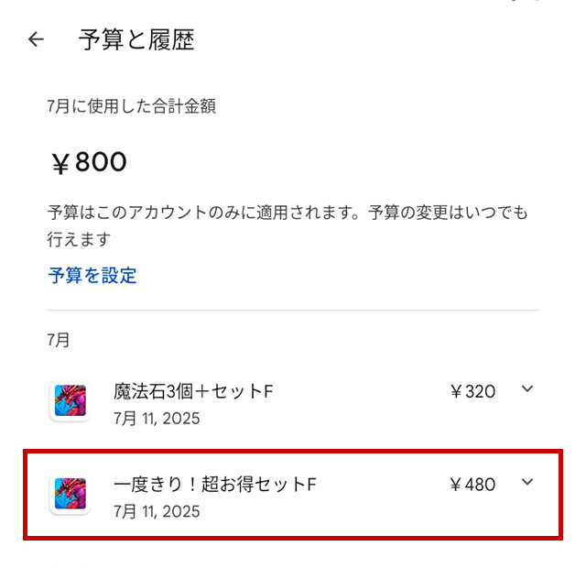586x568 pixels.
Task: Click the budget description text paragraph
Action: 288,225
